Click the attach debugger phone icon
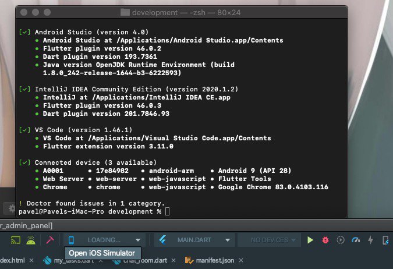 (386, 240)
